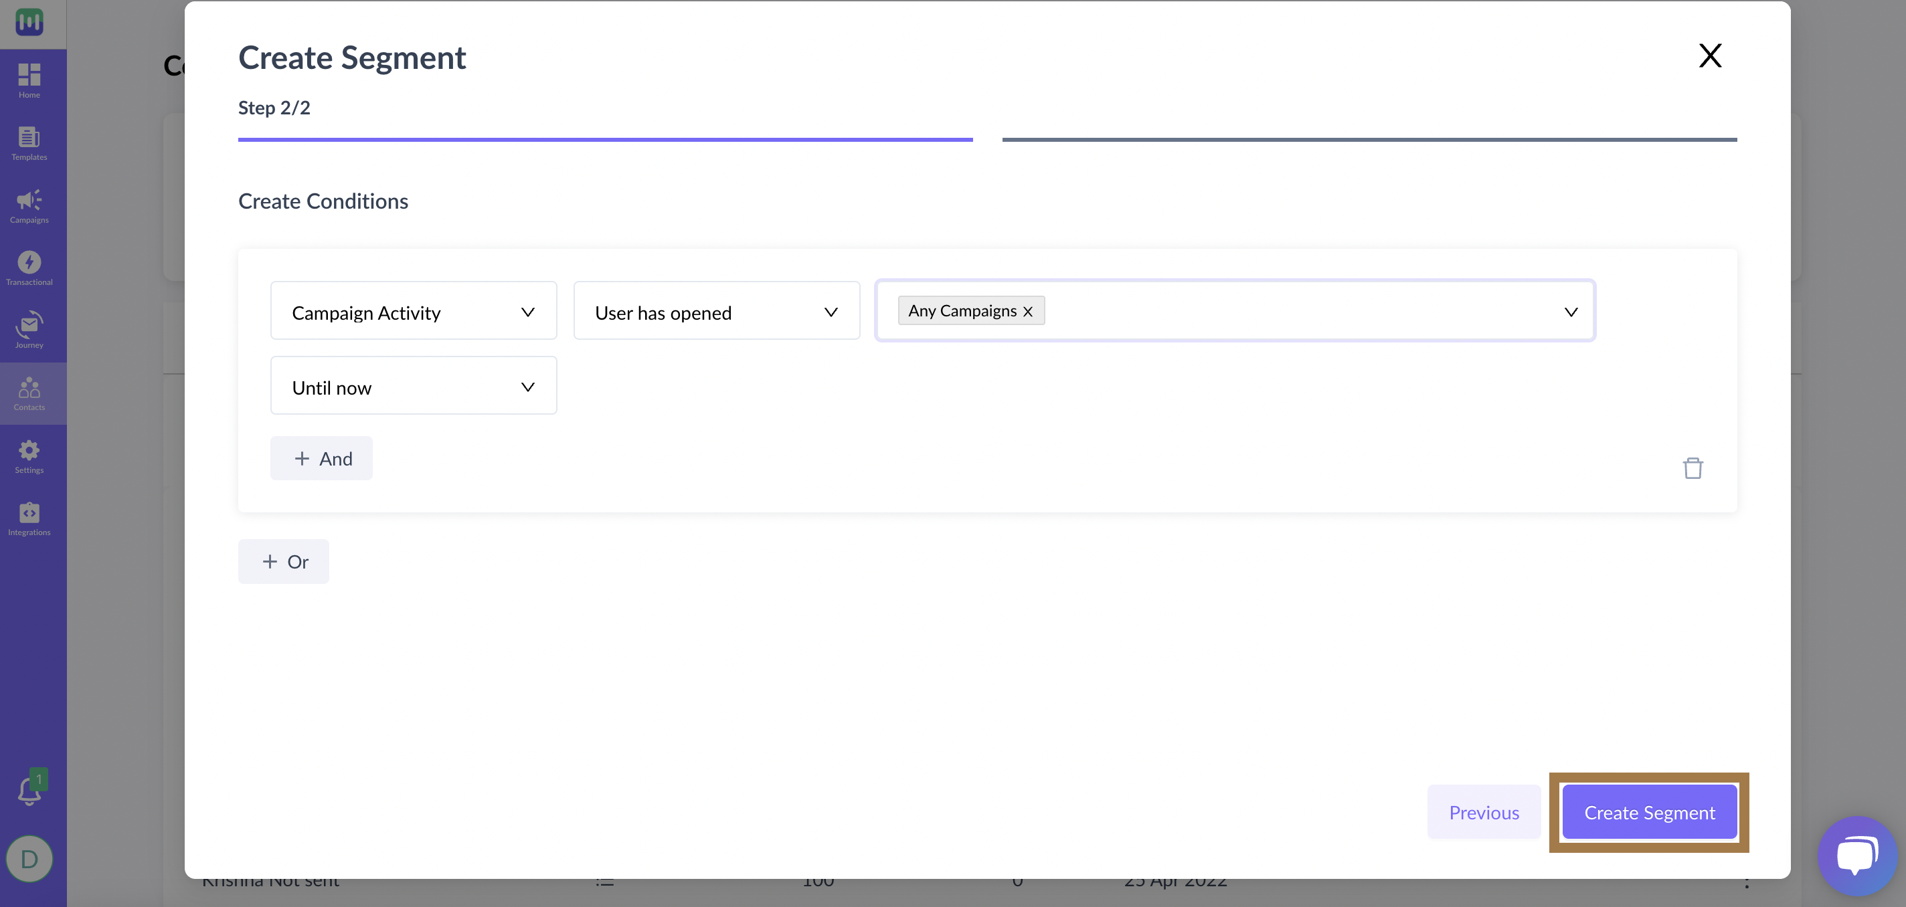This screenshot has height=907, width=1906.
Task: Click Create Segment button
Action: 1650,812
